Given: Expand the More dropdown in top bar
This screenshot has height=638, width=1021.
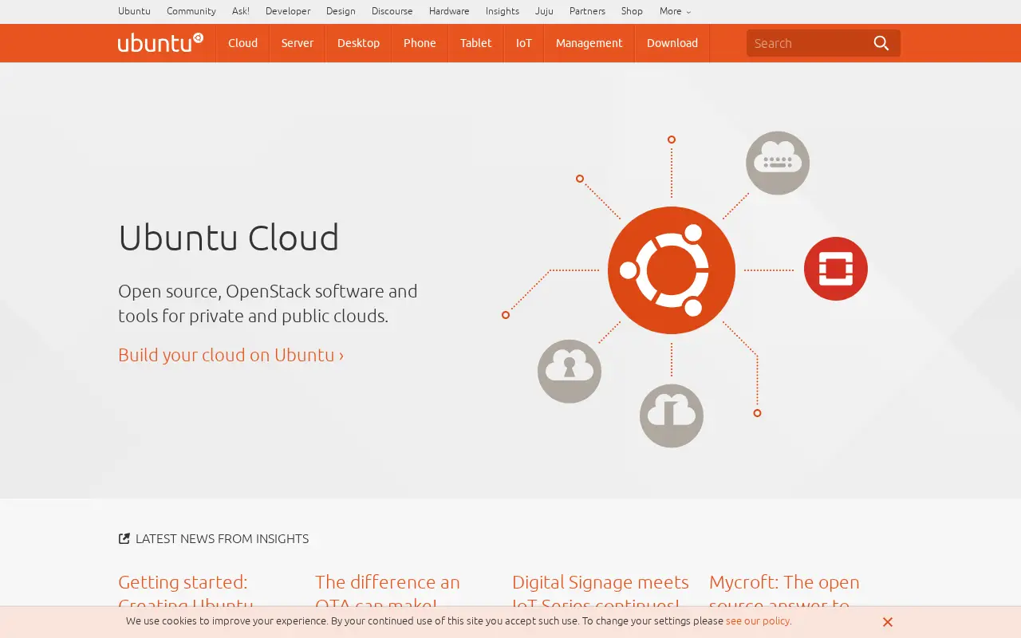Looking at the screenshot, I should coord(675,11).
